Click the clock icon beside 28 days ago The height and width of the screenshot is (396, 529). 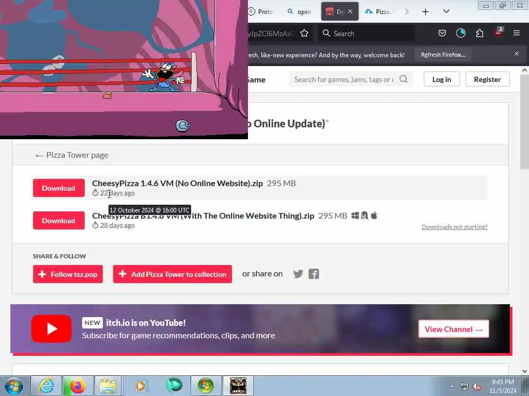pyautogui.click(x=95, y=225)
